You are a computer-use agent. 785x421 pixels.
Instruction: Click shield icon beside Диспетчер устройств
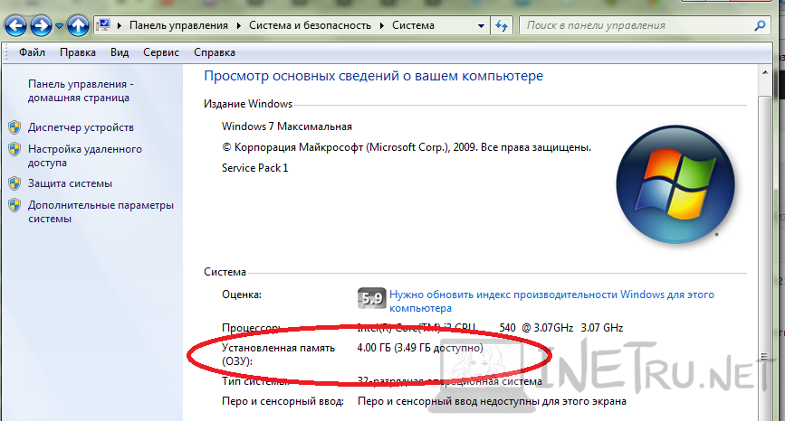(14, 127)
